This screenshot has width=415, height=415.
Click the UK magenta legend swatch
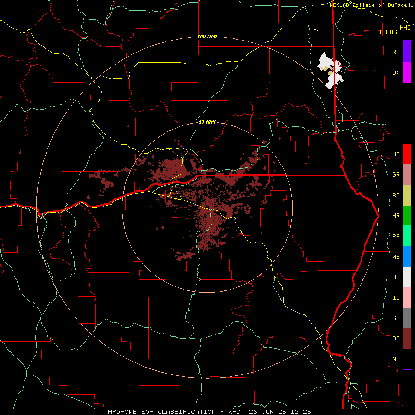point(407,72)
